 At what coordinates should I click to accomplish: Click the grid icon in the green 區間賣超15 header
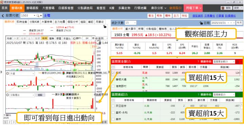click(x=238, y=95)
